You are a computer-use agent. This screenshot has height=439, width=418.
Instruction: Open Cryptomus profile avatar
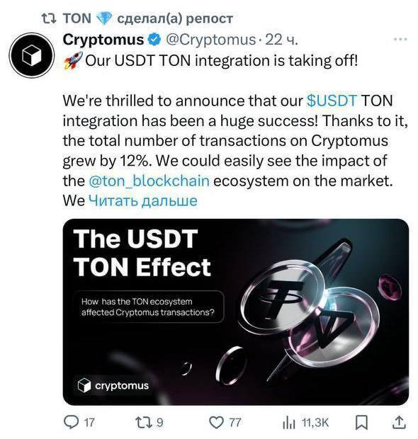pos(32,55)
